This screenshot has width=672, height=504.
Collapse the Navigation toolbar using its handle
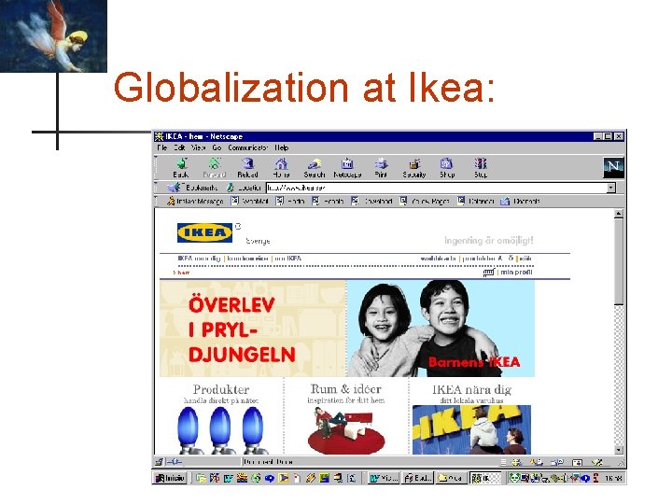click(x=157, y=168)
